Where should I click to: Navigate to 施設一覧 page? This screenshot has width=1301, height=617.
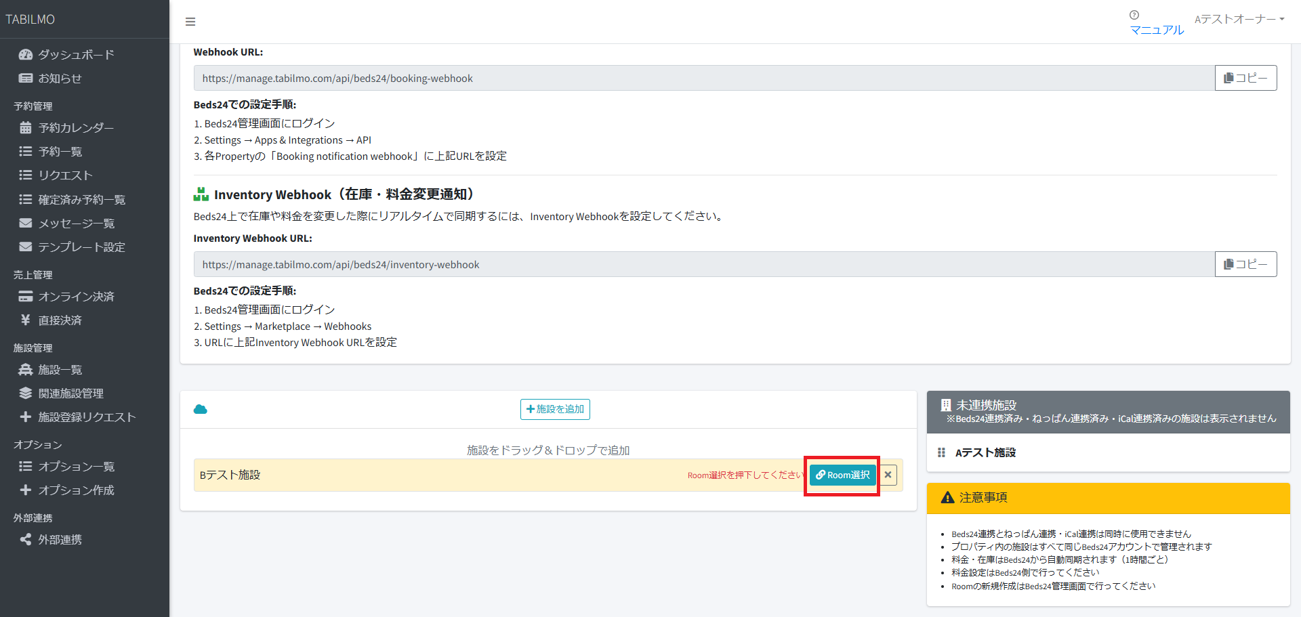[60, 370]
